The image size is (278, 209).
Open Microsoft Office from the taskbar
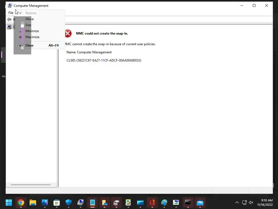click(152, 202)
